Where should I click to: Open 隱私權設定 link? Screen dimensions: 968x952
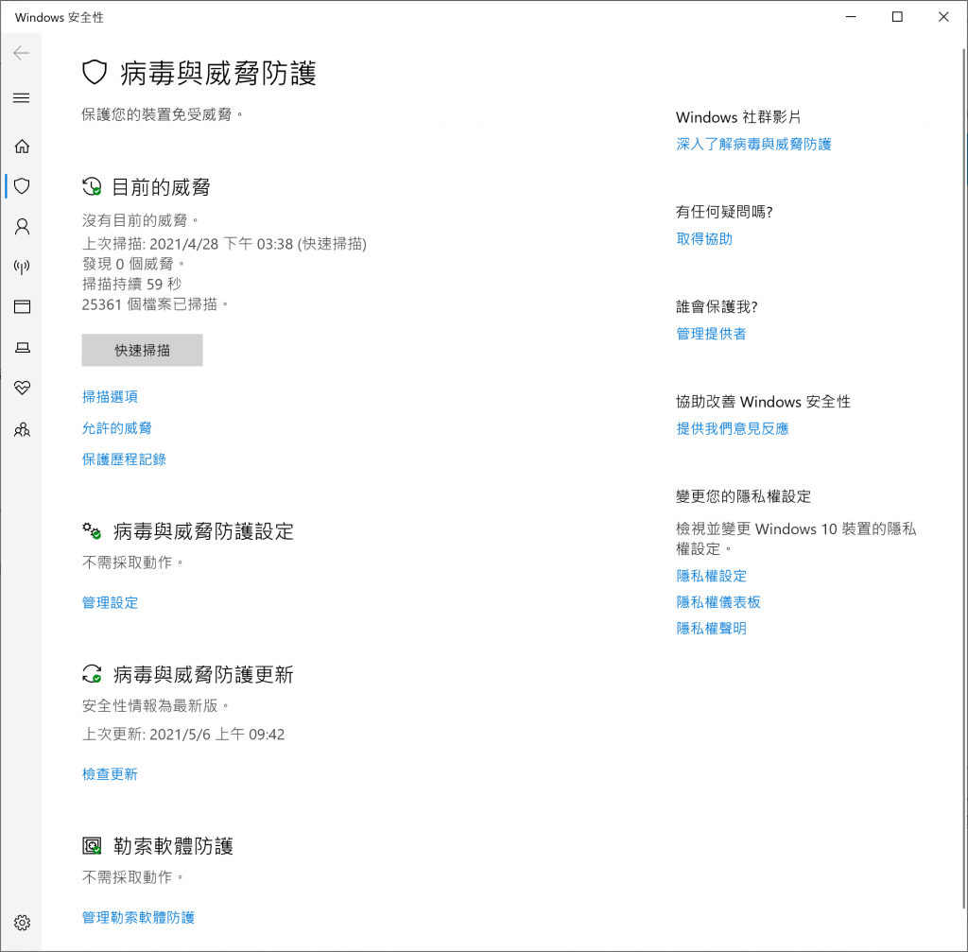pos(711,576)
